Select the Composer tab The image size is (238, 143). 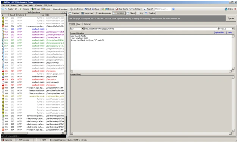(119, 13)
